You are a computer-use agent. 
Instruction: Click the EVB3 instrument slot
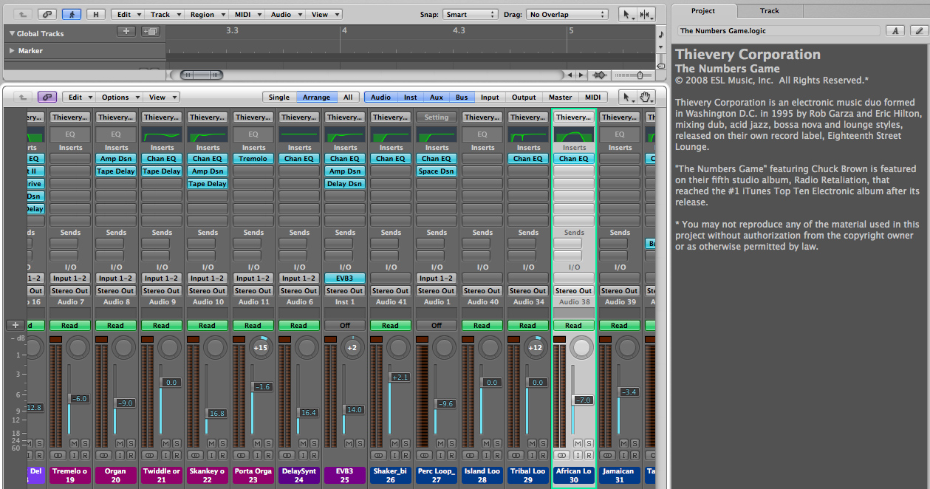pyautogui.click(x=345, y=278)
